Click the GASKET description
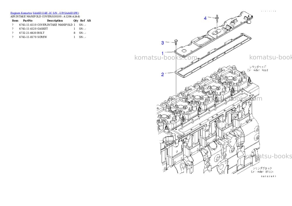The height and width of the screenshot is (206, 292). pyautogui.click(x=42, y=29)
